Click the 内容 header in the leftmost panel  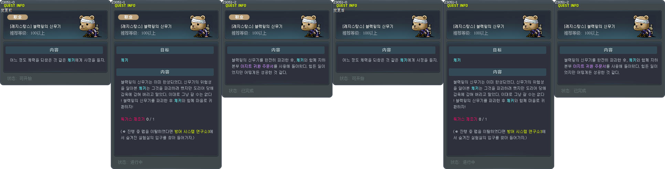(54, 50)
